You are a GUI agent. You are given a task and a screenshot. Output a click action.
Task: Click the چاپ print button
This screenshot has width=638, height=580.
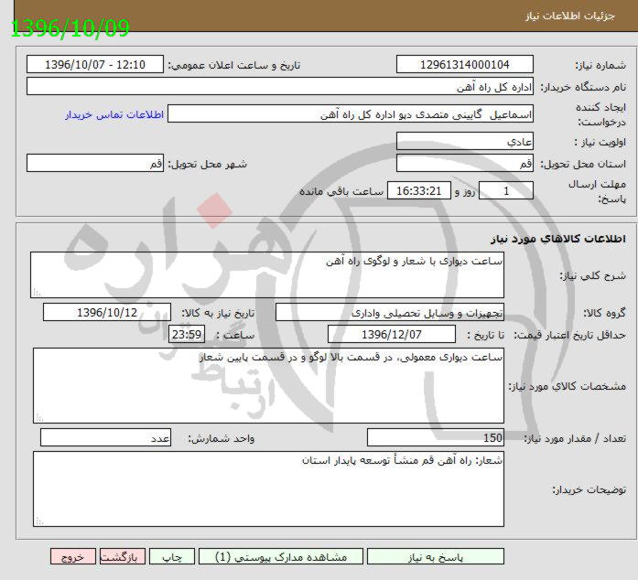pyautogui.click(x=172, y=557)
